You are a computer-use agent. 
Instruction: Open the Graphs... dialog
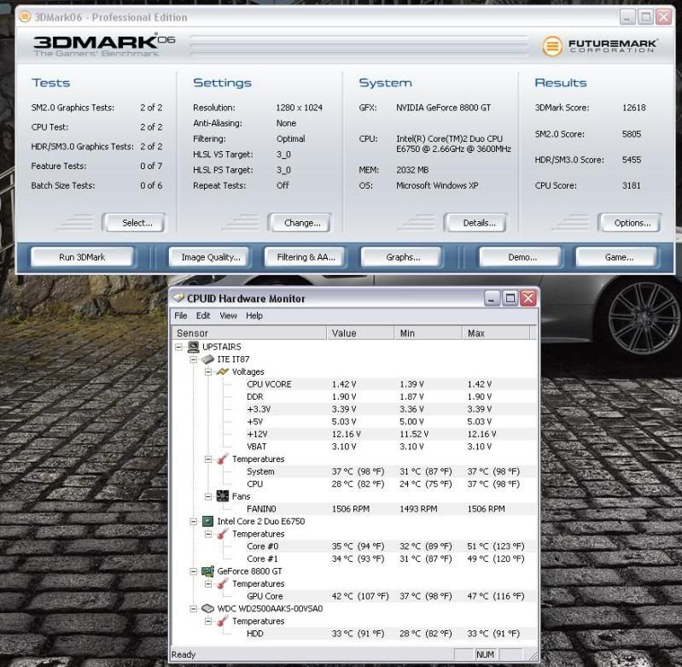coord(401,257)
